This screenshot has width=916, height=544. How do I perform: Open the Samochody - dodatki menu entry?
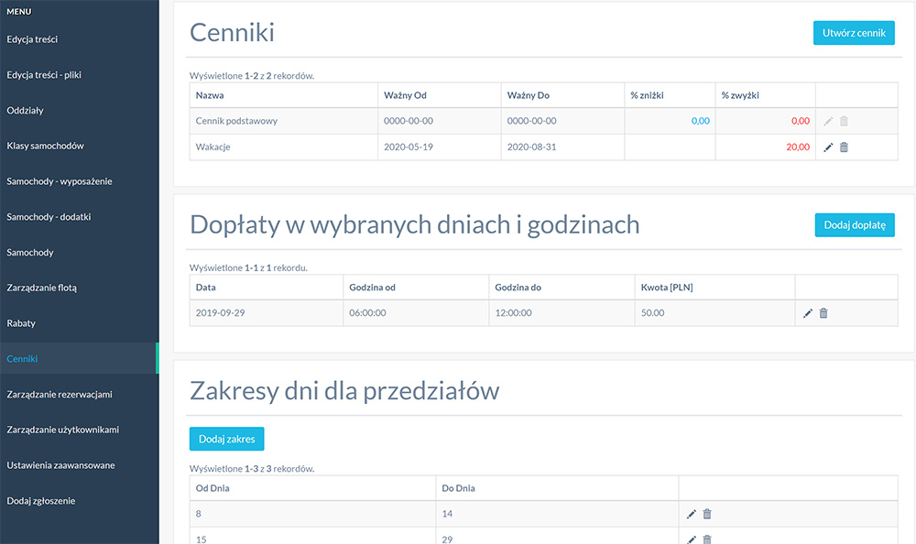(49, 217)
